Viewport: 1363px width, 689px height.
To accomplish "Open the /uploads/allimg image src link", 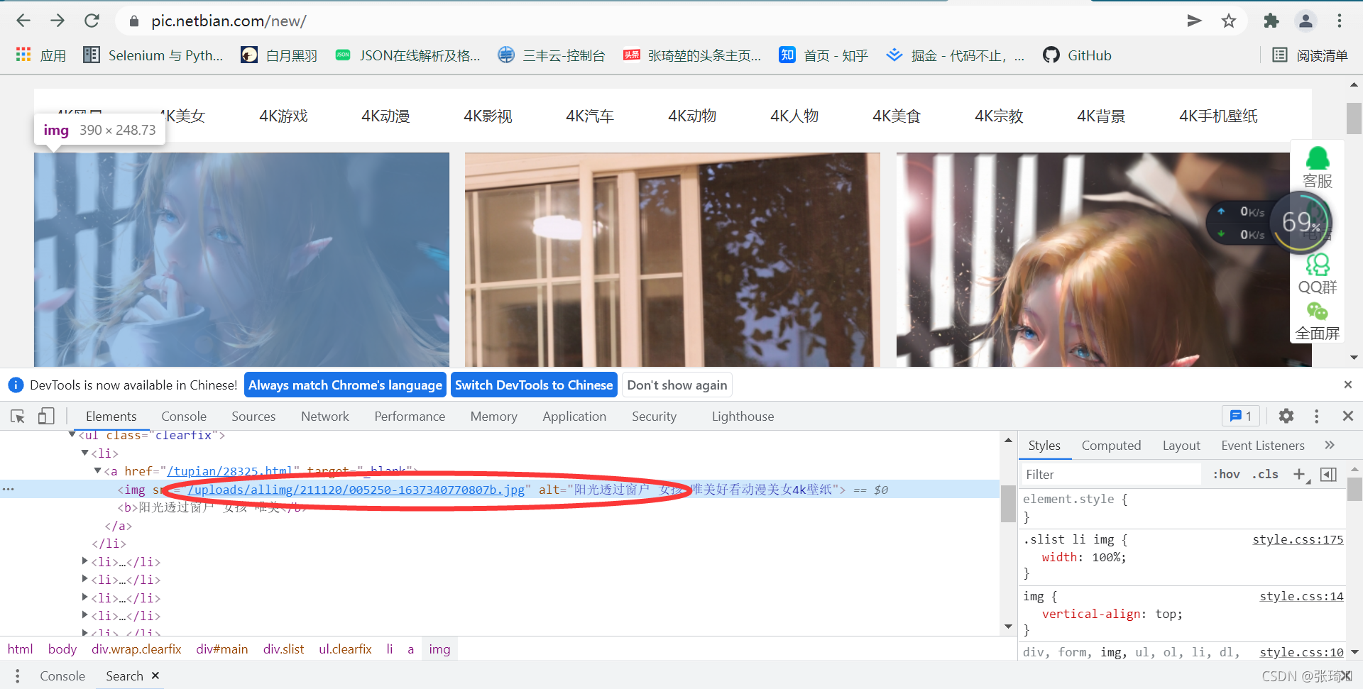I will (x=356, y=490).
